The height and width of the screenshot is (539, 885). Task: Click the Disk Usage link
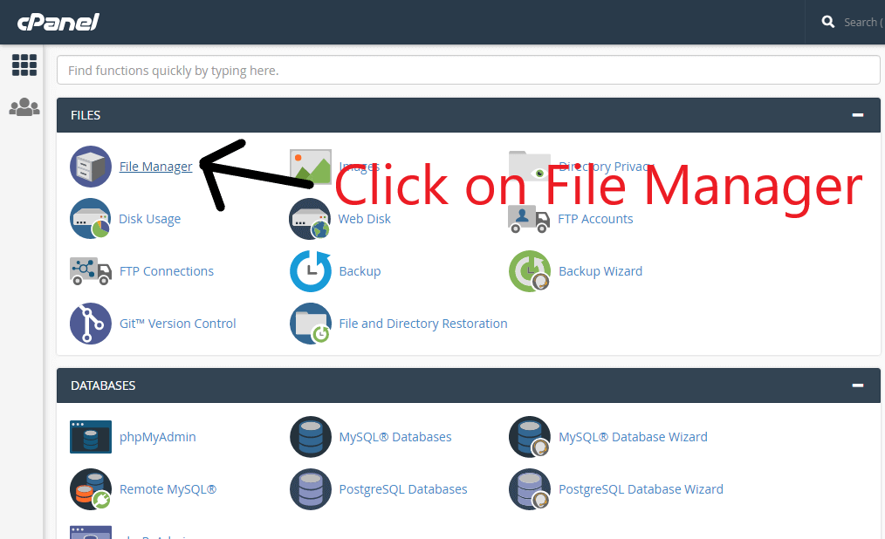click(149, 219)
